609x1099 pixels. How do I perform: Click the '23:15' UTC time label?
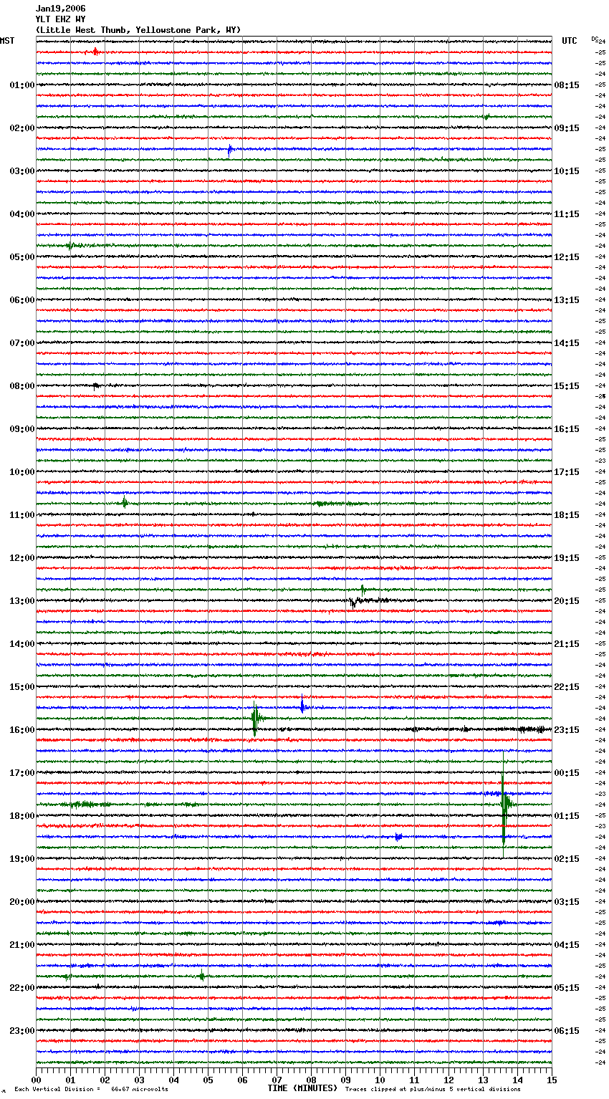point(567,730)
